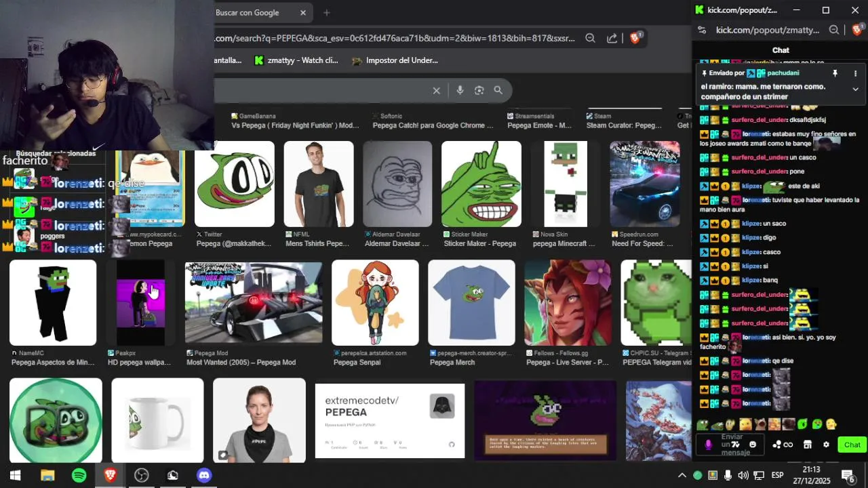Open white mug with Pepega image
Screen dimensions: 868x488
click(x=157, y=420)
